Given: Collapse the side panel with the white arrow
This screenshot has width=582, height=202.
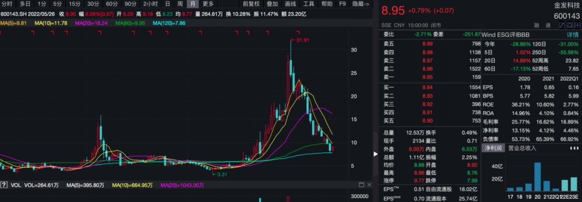Looking at the screenshot, I should [375, 154].
